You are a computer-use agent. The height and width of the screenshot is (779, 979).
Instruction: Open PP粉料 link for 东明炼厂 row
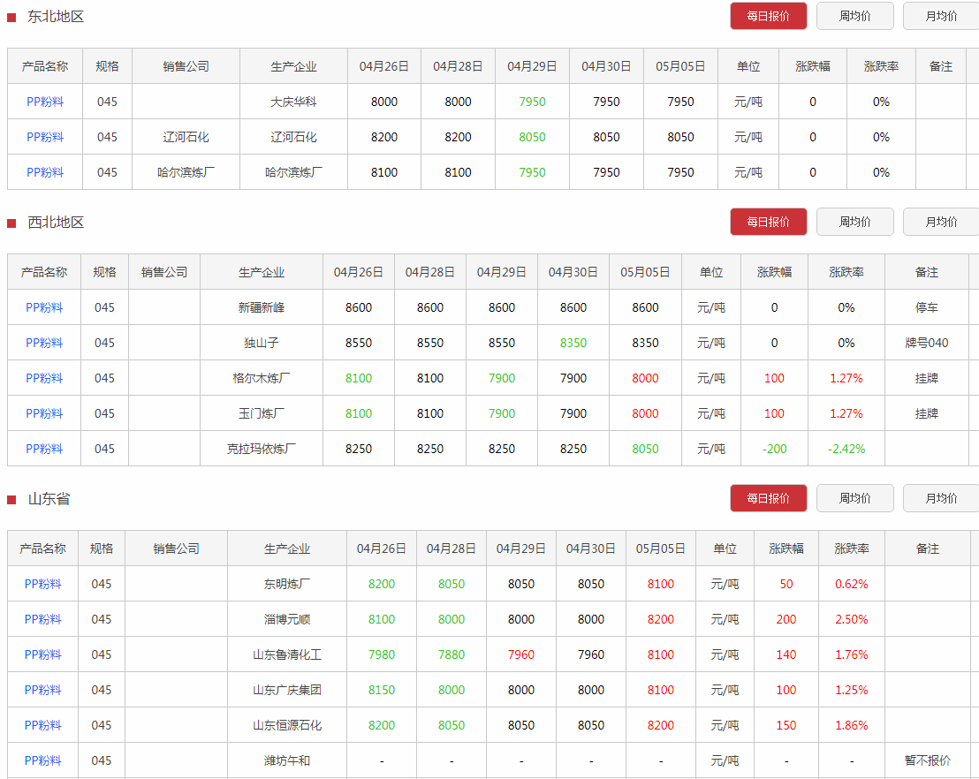click(42, 585)
